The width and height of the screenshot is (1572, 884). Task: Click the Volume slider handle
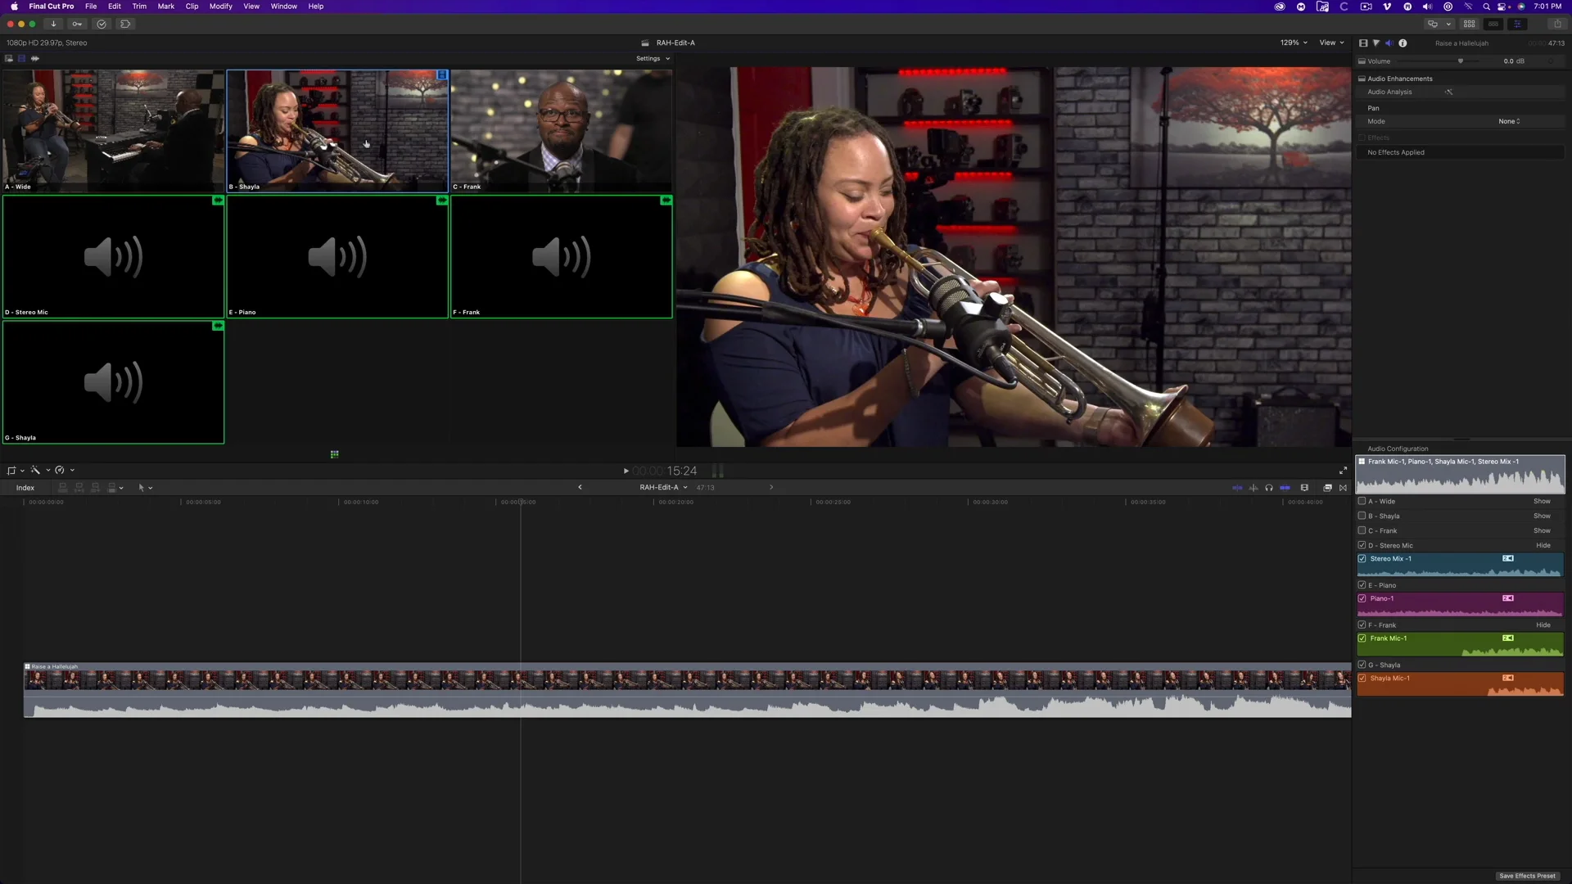[x=1460, y=61]
